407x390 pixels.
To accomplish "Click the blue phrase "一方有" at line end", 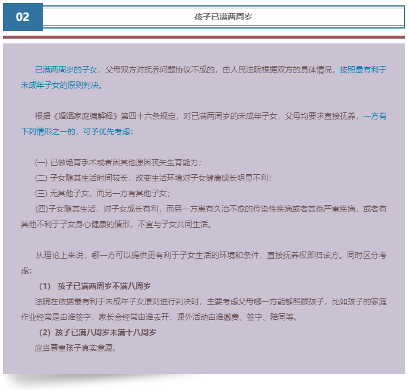I will tap(375, 116).
